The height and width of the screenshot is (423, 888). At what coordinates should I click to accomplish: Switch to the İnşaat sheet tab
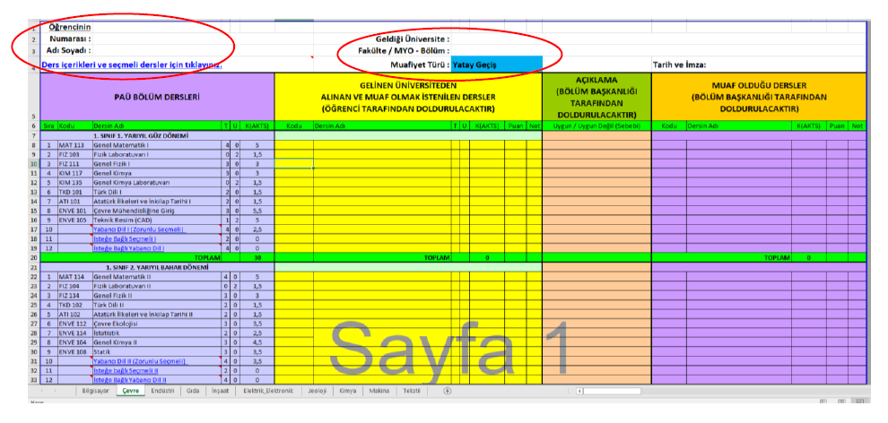pyautogui.click(x=221, y=391)
